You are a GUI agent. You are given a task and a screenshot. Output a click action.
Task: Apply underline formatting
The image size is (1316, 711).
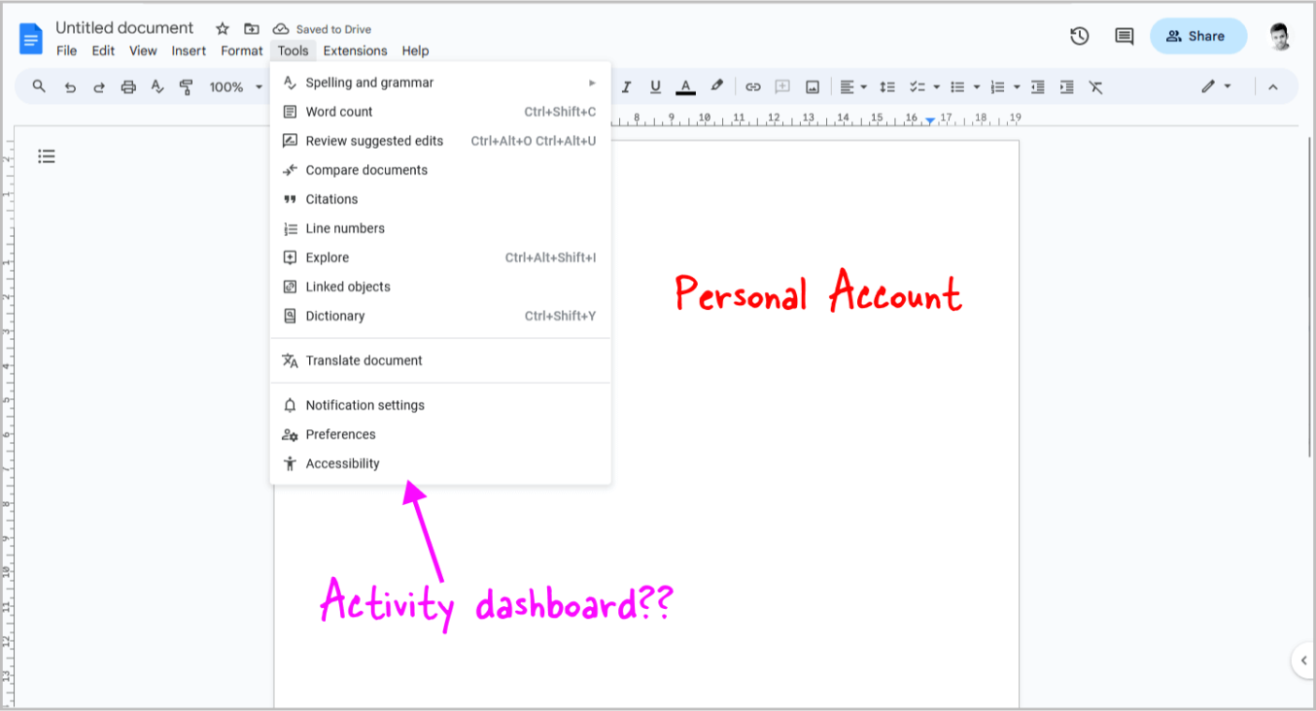(655, 86)
